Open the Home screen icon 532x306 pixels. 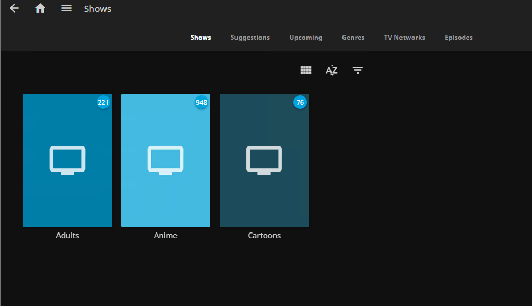tap(40, 8)
